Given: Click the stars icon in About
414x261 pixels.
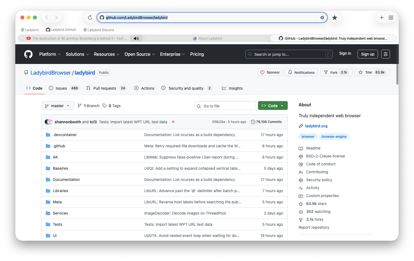Looking at the screenshot, I should [x=301, y=204].
